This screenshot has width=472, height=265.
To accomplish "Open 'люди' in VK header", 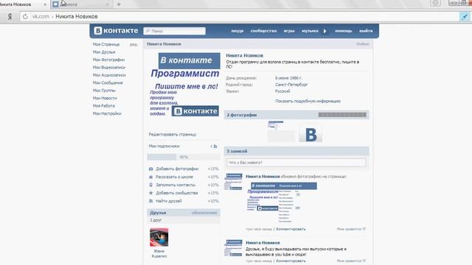I will [x=237, y=31].
